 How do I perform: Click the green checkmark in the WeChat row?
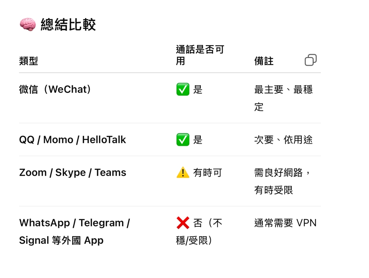[183, 89]
